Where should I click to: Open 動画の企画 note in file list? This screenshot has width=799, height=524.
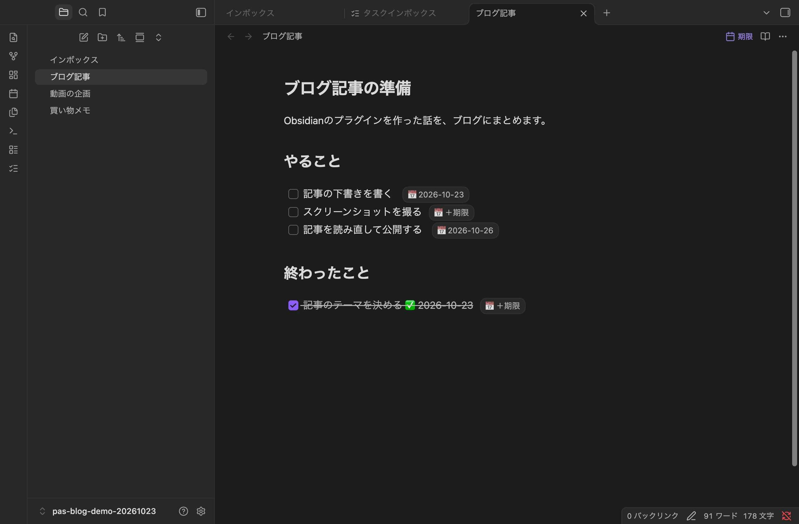tap(121, 94)
